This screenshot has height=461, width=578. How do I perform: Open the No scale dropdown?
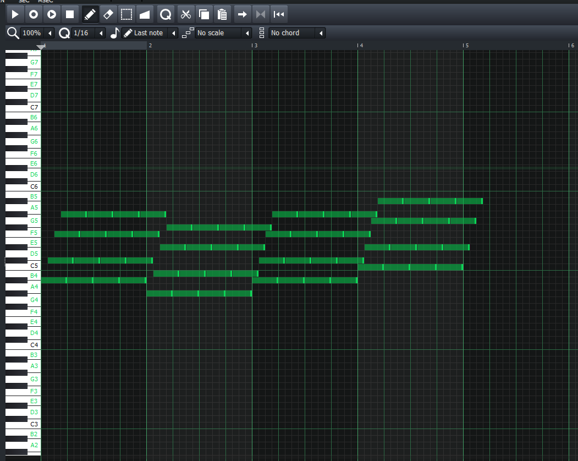click(x=223, y=33)
